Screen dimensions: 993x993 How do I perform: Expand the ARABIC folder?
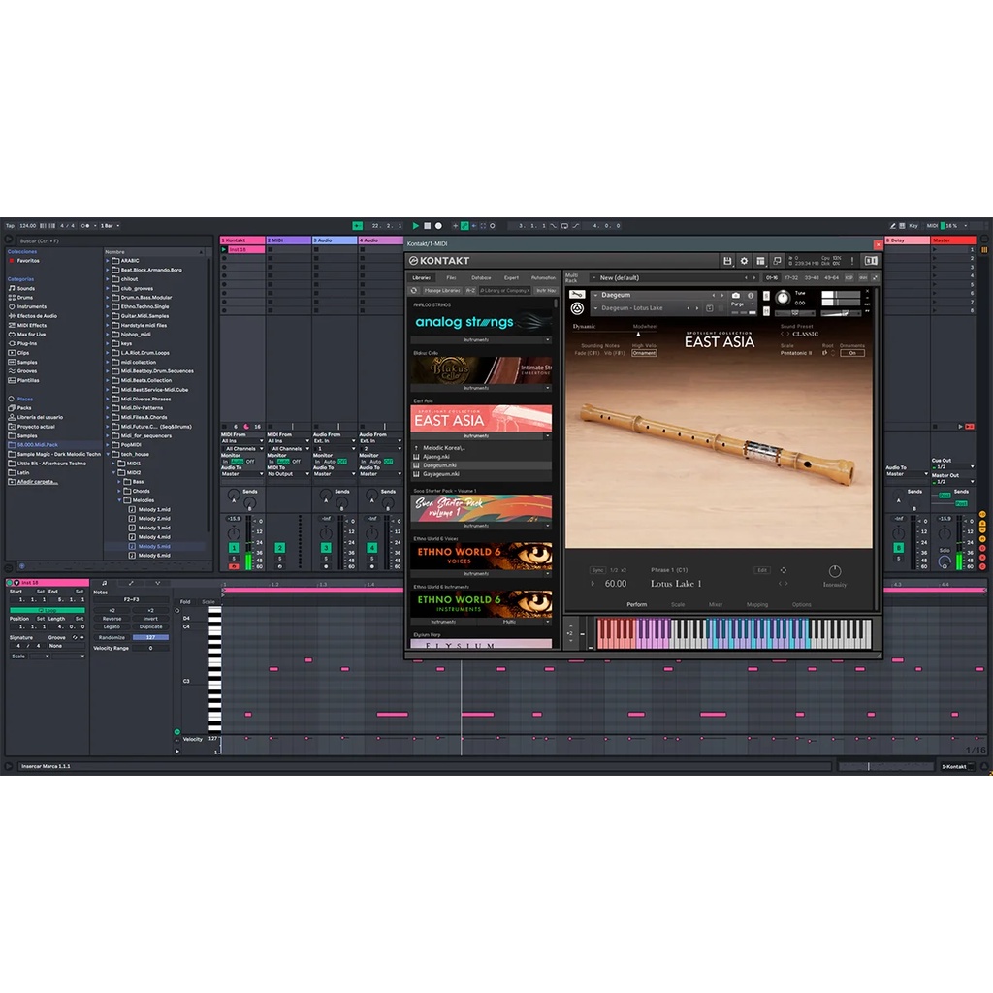pyautogui.click(x=108, y=260)
